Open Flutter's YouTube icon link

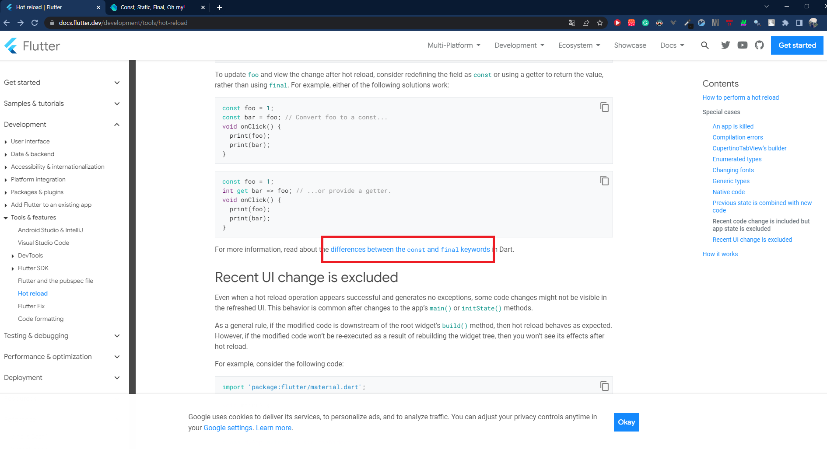[743, 45]
